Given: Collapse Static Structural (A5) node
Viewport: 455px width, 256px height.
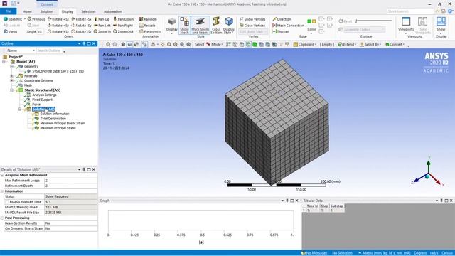Looking at the screenshot, I should (12, 90).
